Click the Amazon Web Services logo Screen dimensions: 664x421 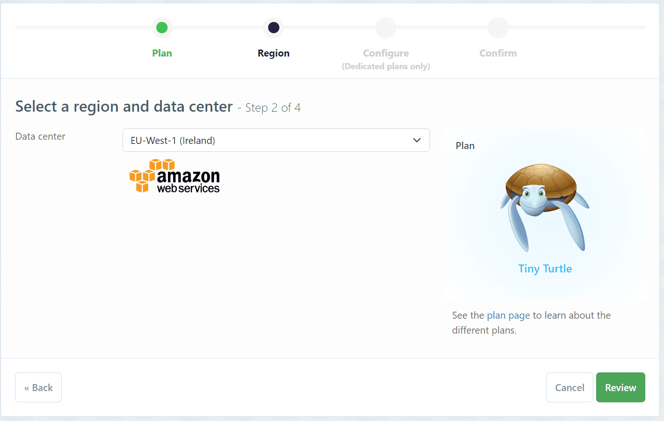click(175, 176)
